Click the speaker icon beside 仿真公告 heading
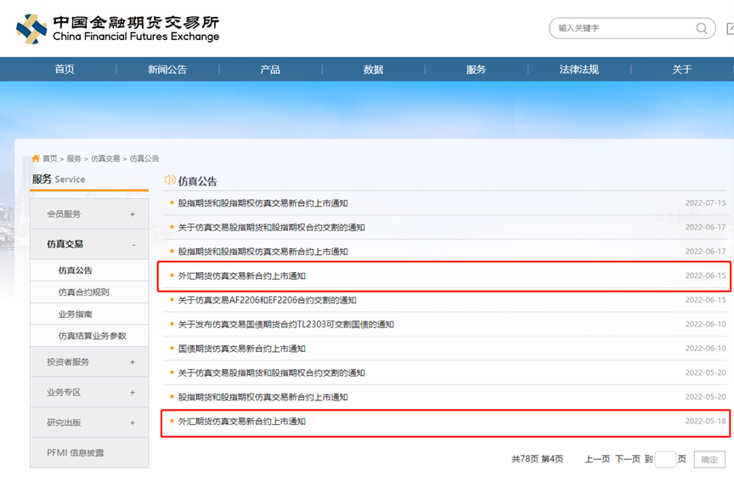 tap(170, 180)
